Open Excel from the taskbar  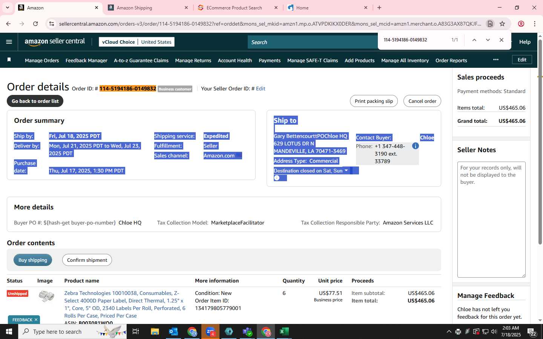point(284,331)
